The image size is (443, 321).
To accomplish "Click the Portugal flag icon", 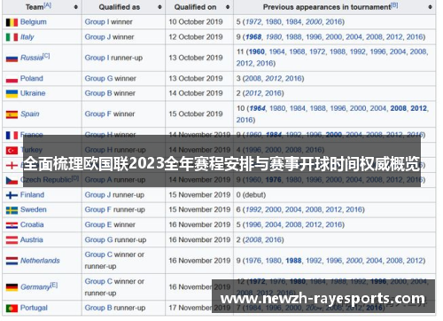I will point(12,309).
